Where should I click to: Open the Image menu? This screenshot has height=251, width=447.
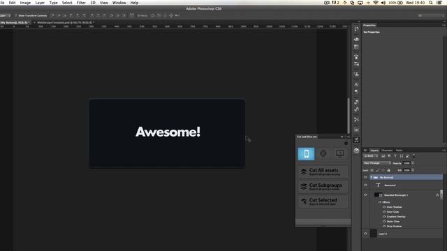(25, 3)
